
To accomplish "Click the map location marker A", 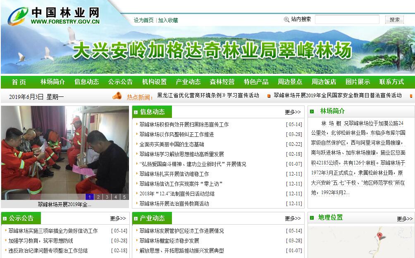I will 379,236.
